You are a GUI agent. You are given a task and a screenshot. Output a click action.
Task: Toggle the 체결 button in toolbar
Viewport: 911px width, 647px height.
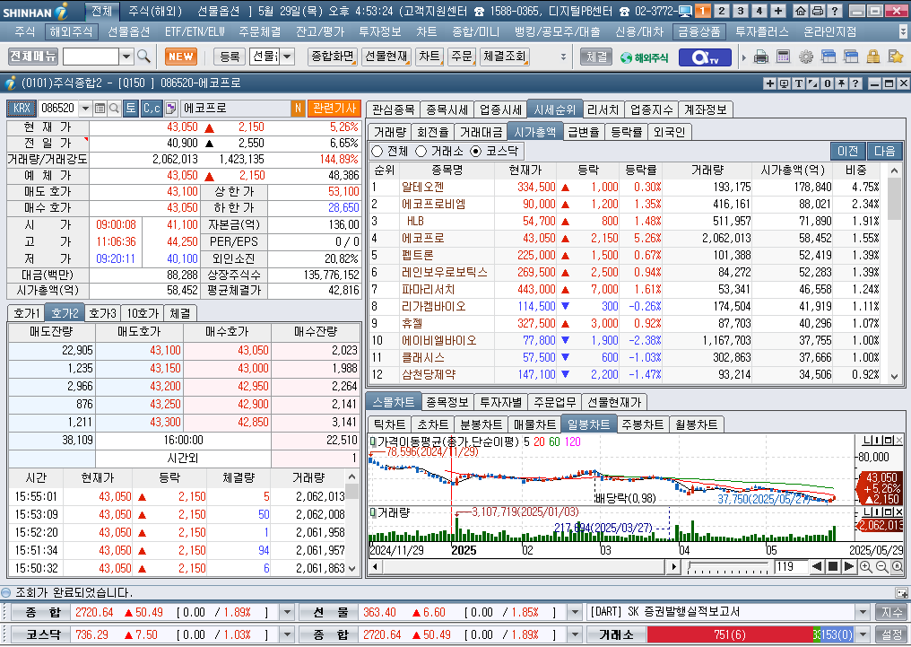click(x=596, y=57)
